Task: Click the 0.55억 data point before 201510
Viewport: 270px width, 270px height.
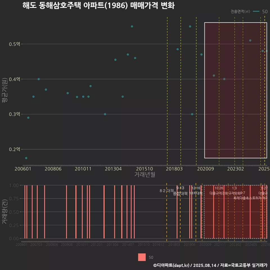Action: click(x=132, y=26)
